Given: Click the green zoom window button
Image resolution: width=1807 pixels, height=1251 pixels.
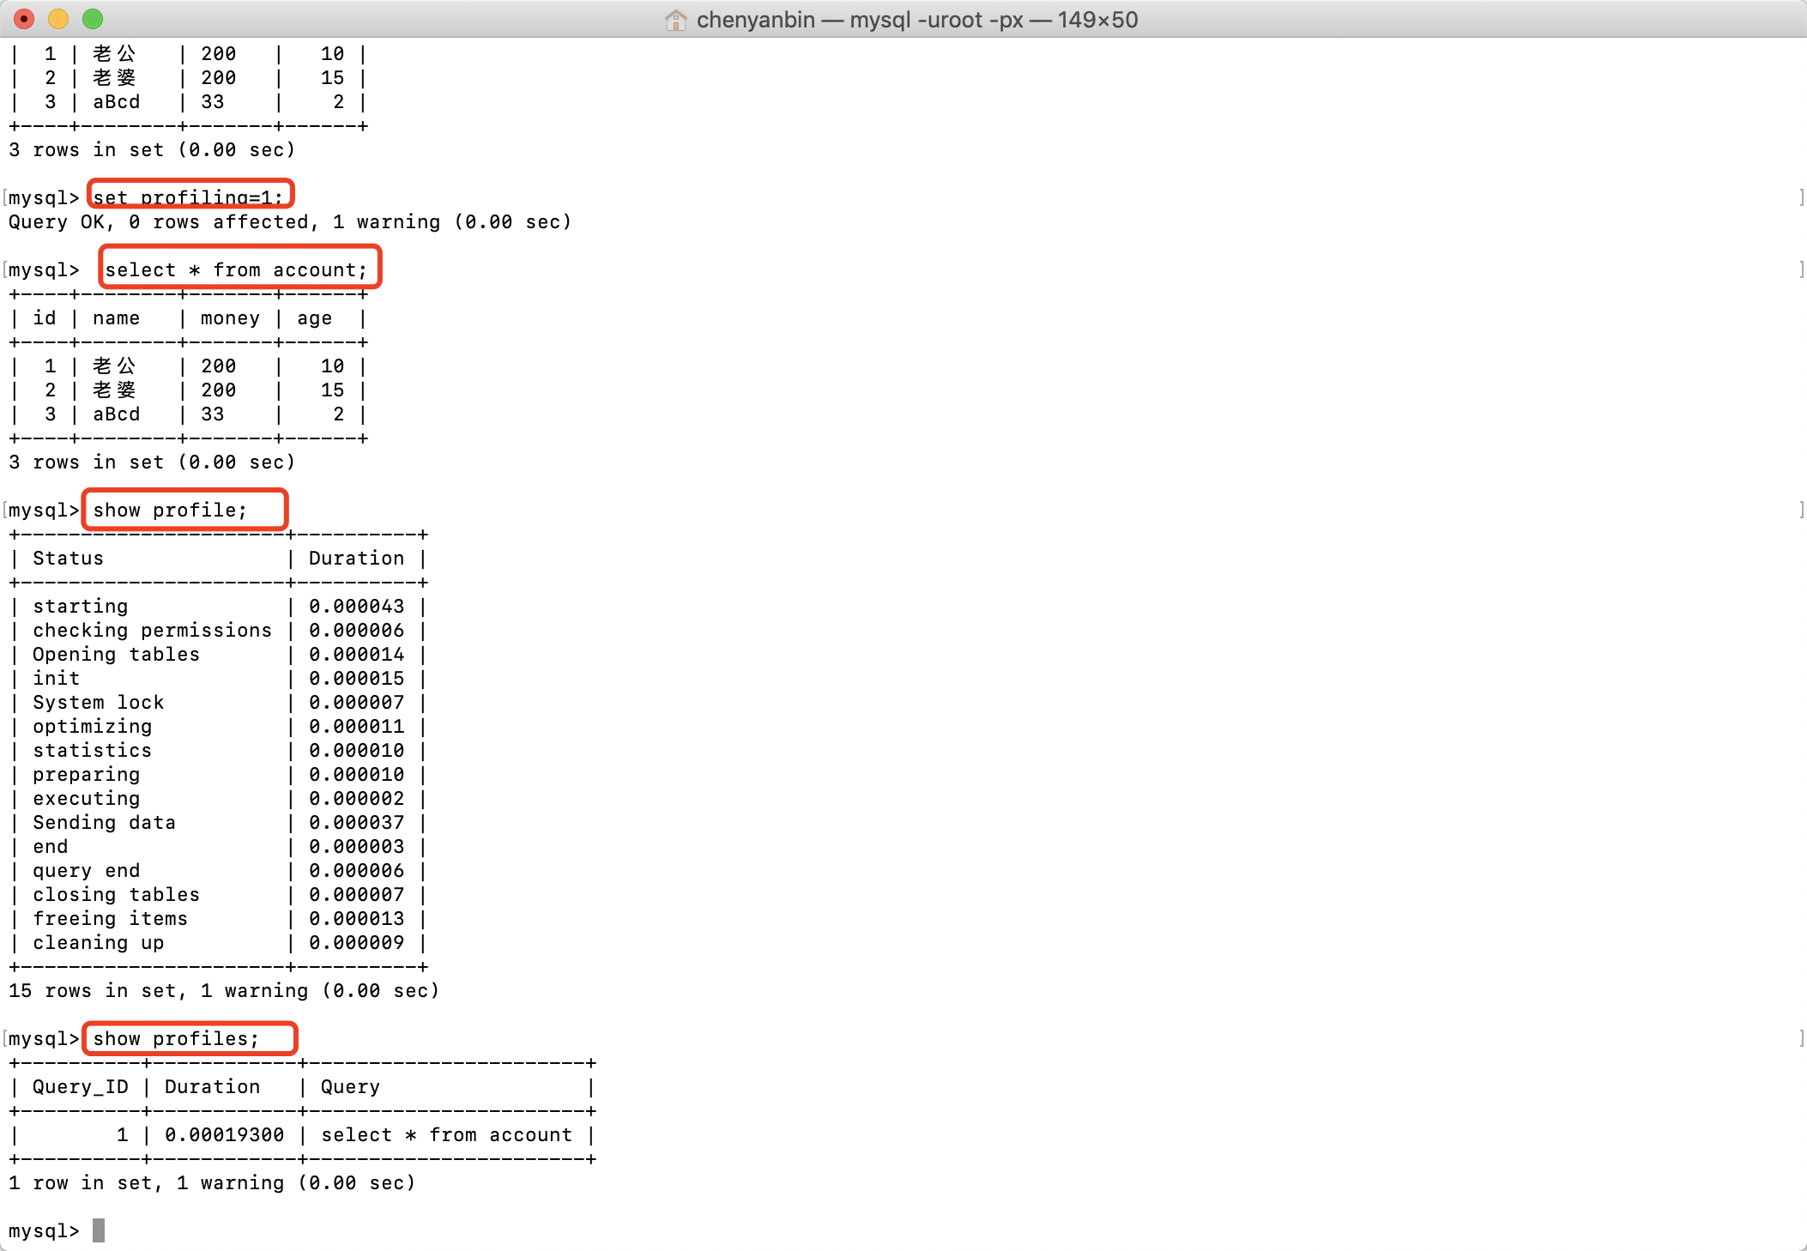Looking at the screenshot, I should pos(93,19).
